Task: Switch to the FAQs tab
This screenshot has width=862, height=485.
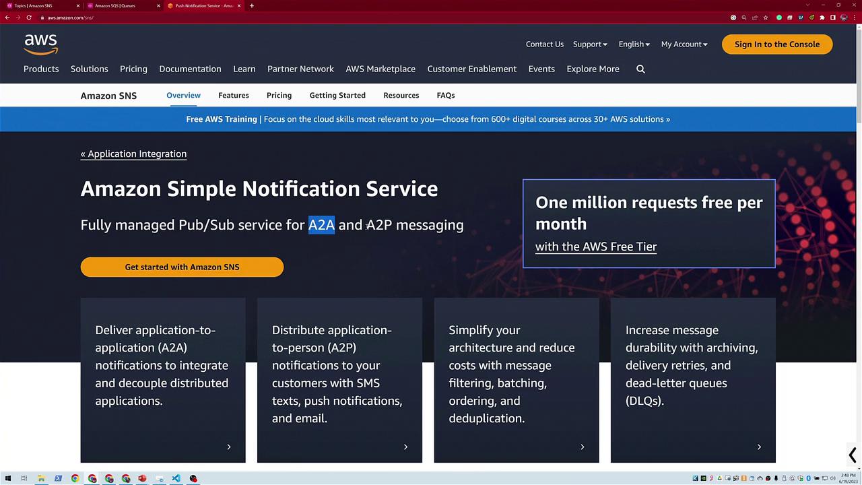Action: click(x=446, y=95)
